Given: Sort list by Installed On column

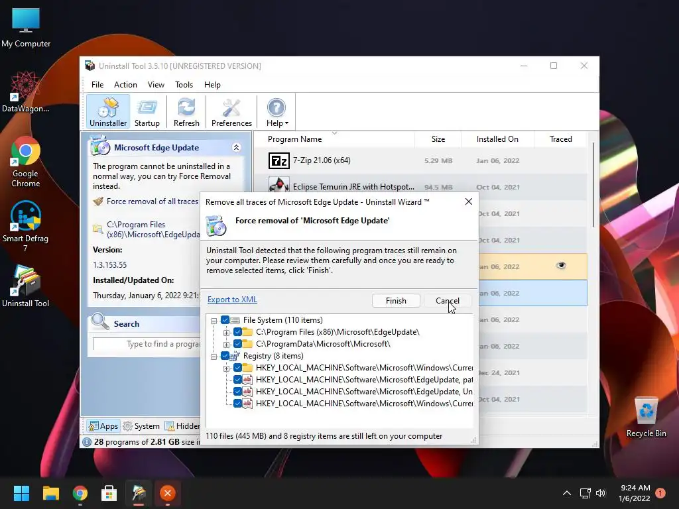Looking at the screenshot, I should pyautogui.click(x=497, y=139).
